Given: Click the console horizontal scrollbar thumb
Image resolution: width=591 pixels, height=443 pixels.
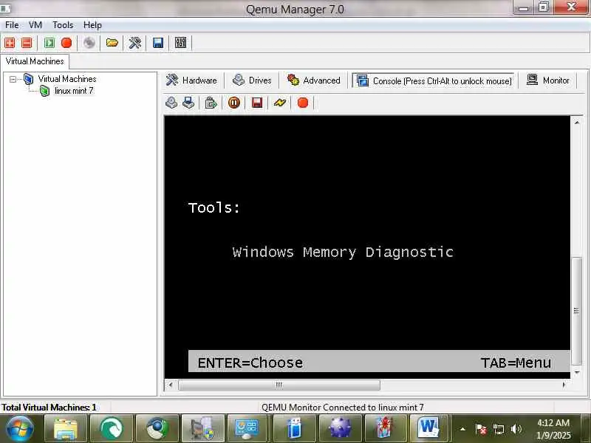Looking at the screenshot, I should 279,385.
